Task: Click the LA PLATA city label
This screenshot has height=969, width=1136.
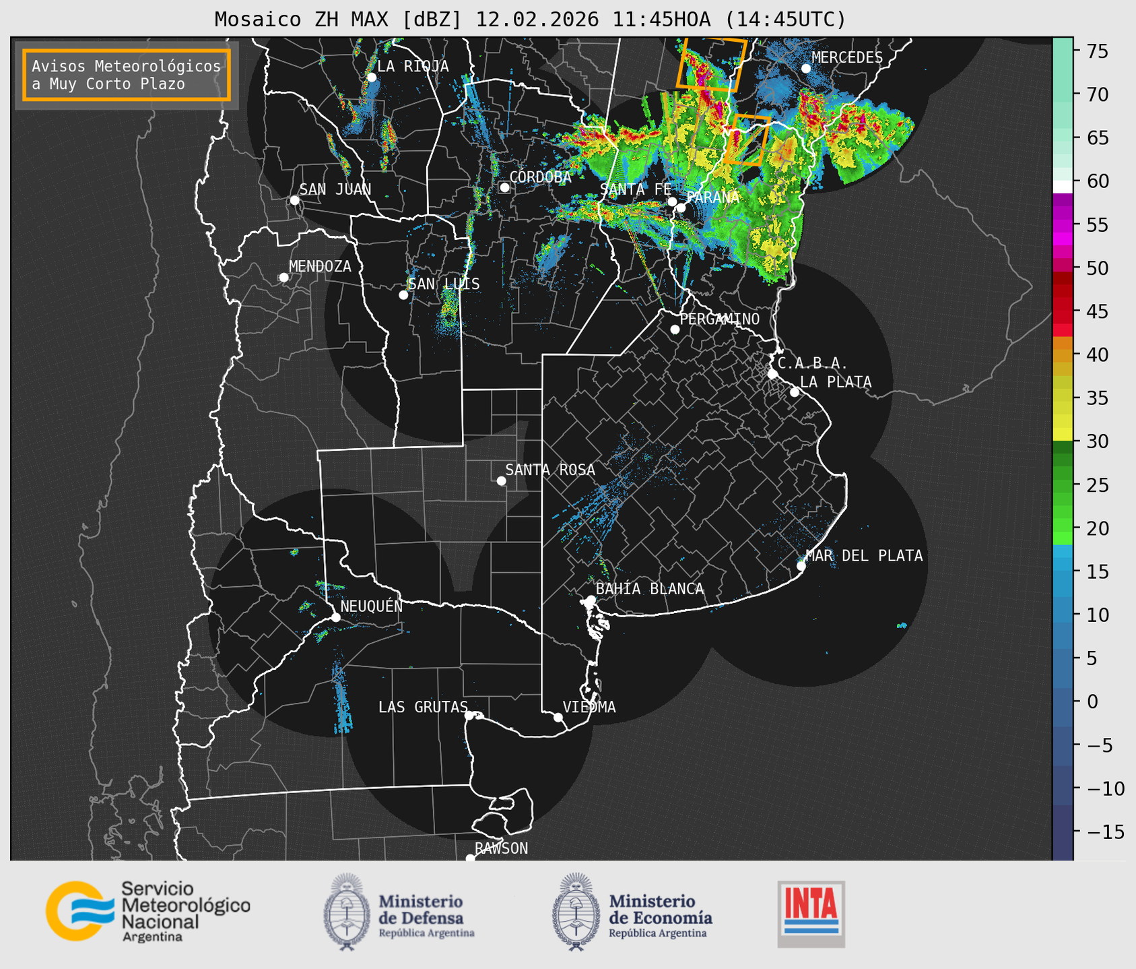Action: [x=836, y=382]
